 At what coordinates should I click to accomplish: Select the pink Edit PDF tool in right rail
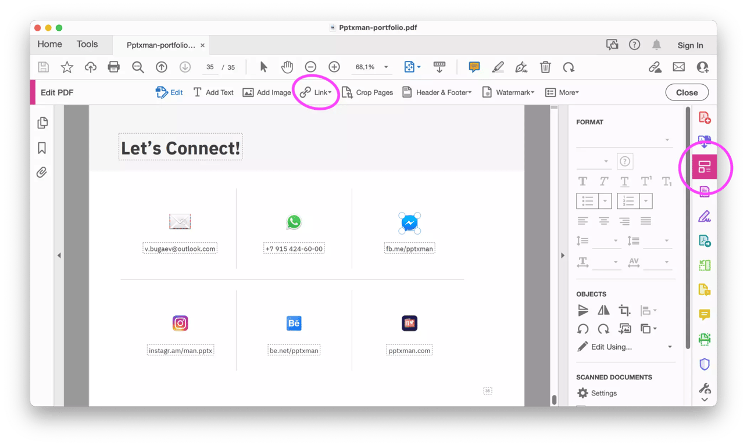(x=705, y=167)
